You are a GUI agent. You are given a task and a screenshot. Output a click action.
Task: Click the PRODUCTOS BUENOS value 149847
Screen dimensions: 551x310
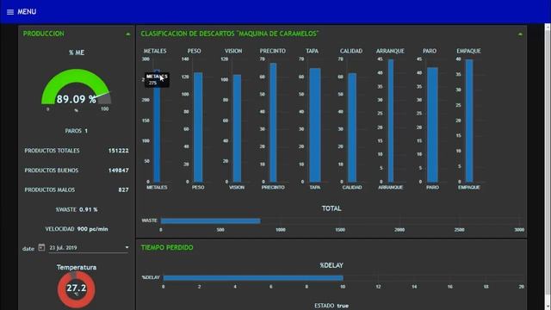tap(119, 170)
